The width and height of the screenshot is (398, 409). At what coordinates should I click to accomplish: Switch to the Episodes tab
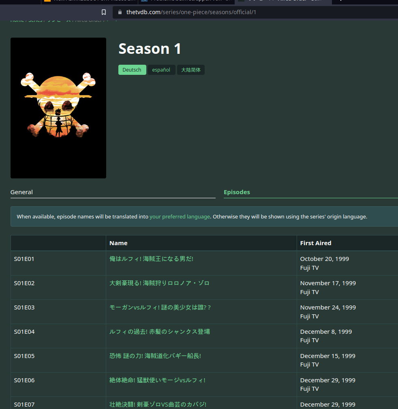coord(237,192)
